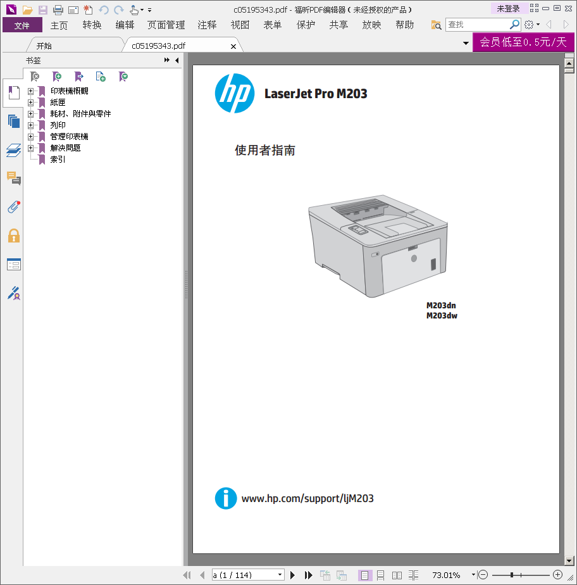577x585 pixels.
Task: Open the form fields sidebar icon
Action: [14, 265]
